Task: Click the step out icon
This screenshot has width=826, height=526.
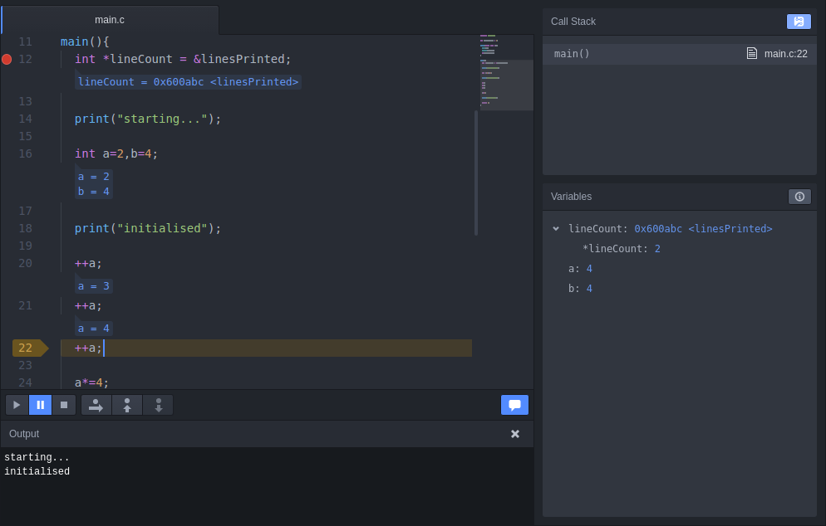Action: 127,405
